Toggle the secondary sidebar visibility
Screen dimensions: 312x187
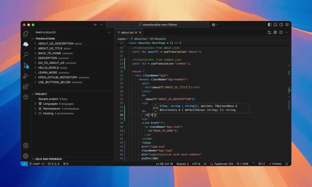tap(281, 25)
